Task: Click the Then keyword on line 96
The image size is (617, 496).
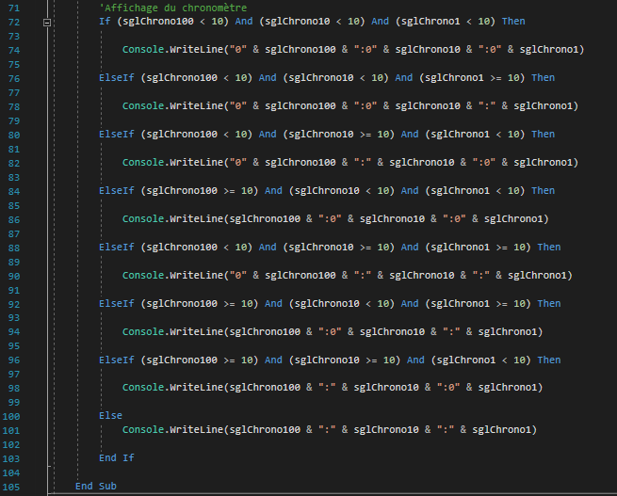Action: point(549,360)
